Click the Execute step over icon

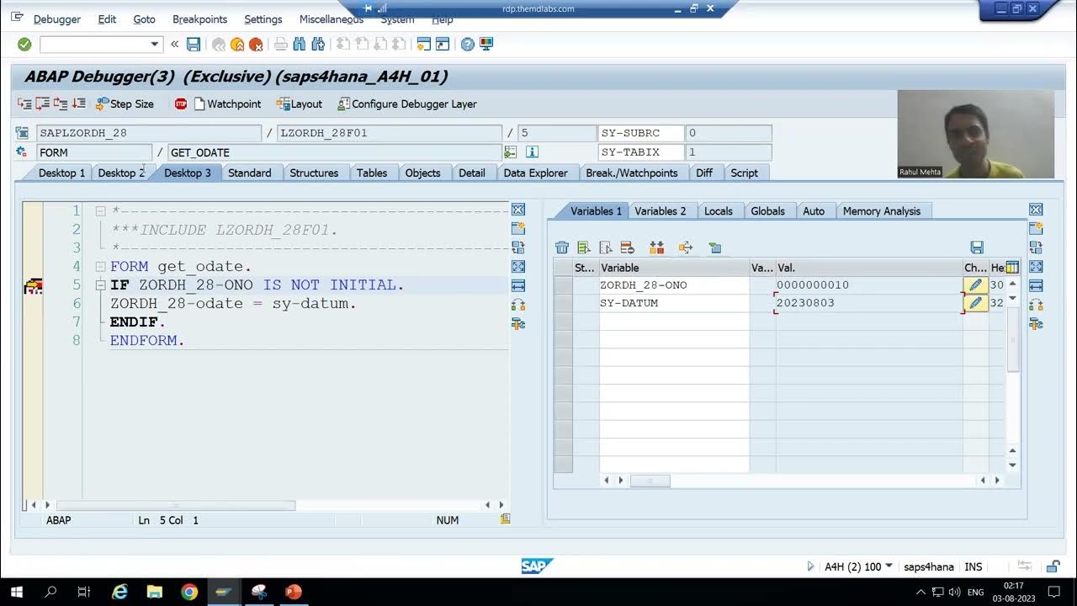[42, 104]
